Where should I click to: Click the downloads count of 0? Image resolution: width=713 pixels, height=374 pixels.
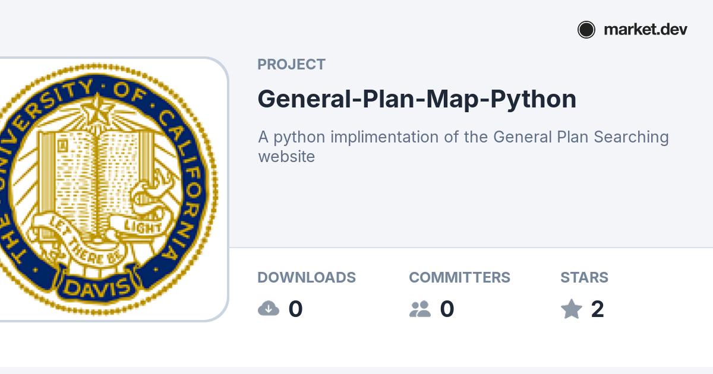(x=295, y=309)
